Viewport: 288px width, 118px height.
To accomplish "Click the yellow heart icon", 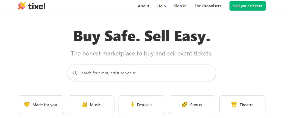I will click(27, 105).
